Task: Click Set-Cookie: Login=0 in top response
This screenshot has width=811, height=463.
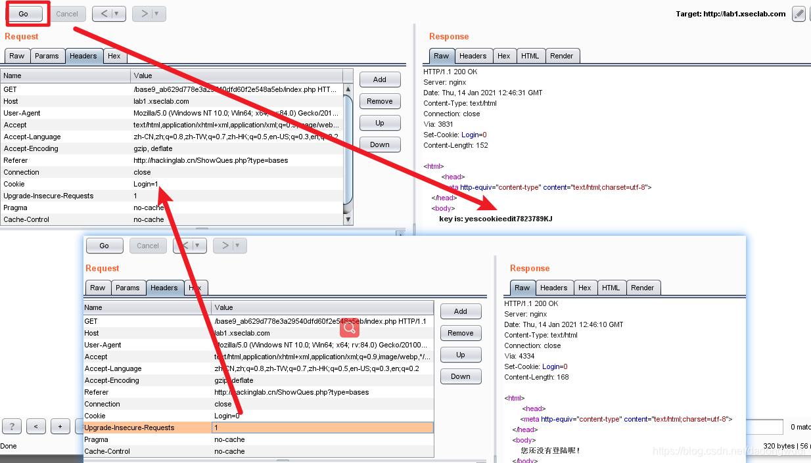Action: (x=455, y=135)
